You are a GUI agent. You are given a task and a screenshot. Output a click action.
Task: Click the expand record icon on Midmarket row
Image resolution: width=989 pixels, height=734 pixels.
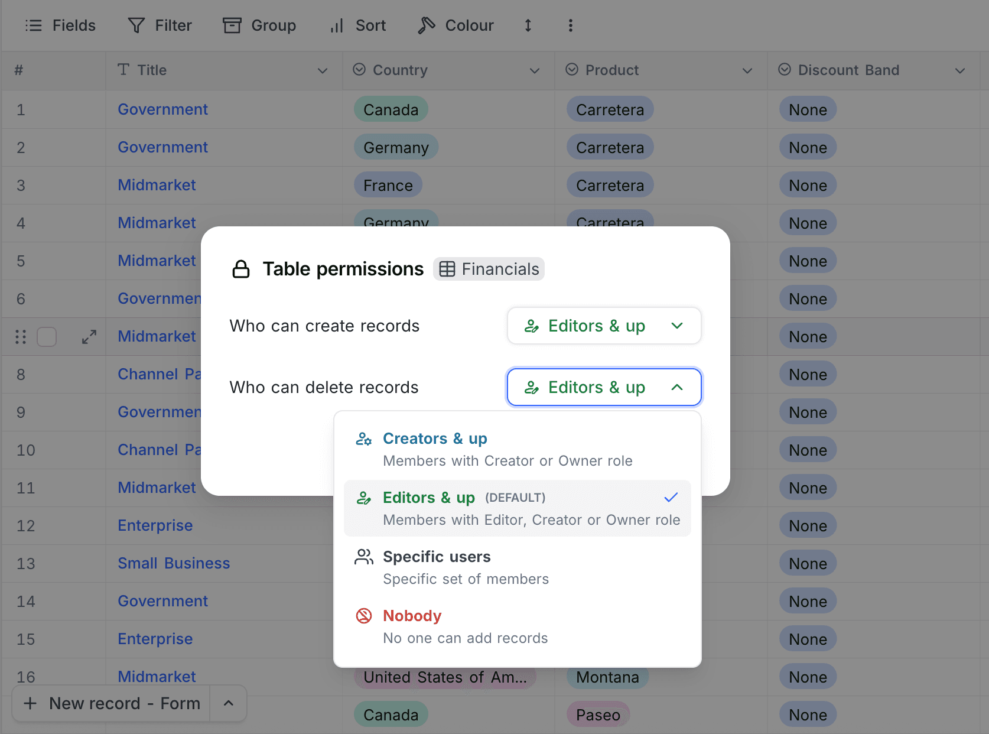click(x=89, y=336)
